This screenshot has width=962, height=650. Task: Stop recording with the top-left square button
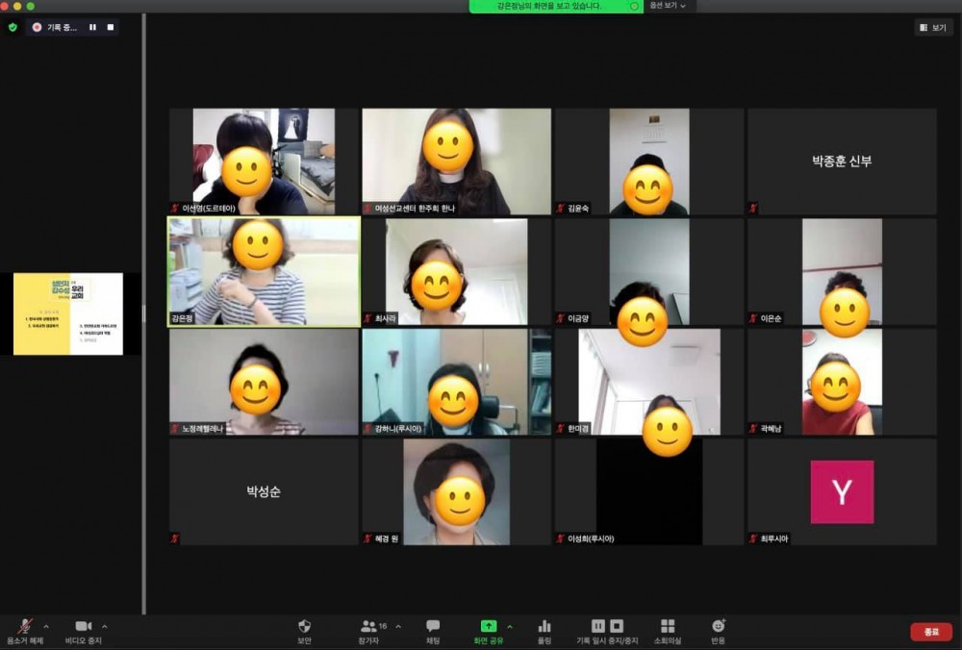click(111, 28)
